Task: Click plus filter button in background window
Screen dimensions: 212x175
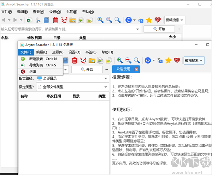Action: (x=179, y=29)
